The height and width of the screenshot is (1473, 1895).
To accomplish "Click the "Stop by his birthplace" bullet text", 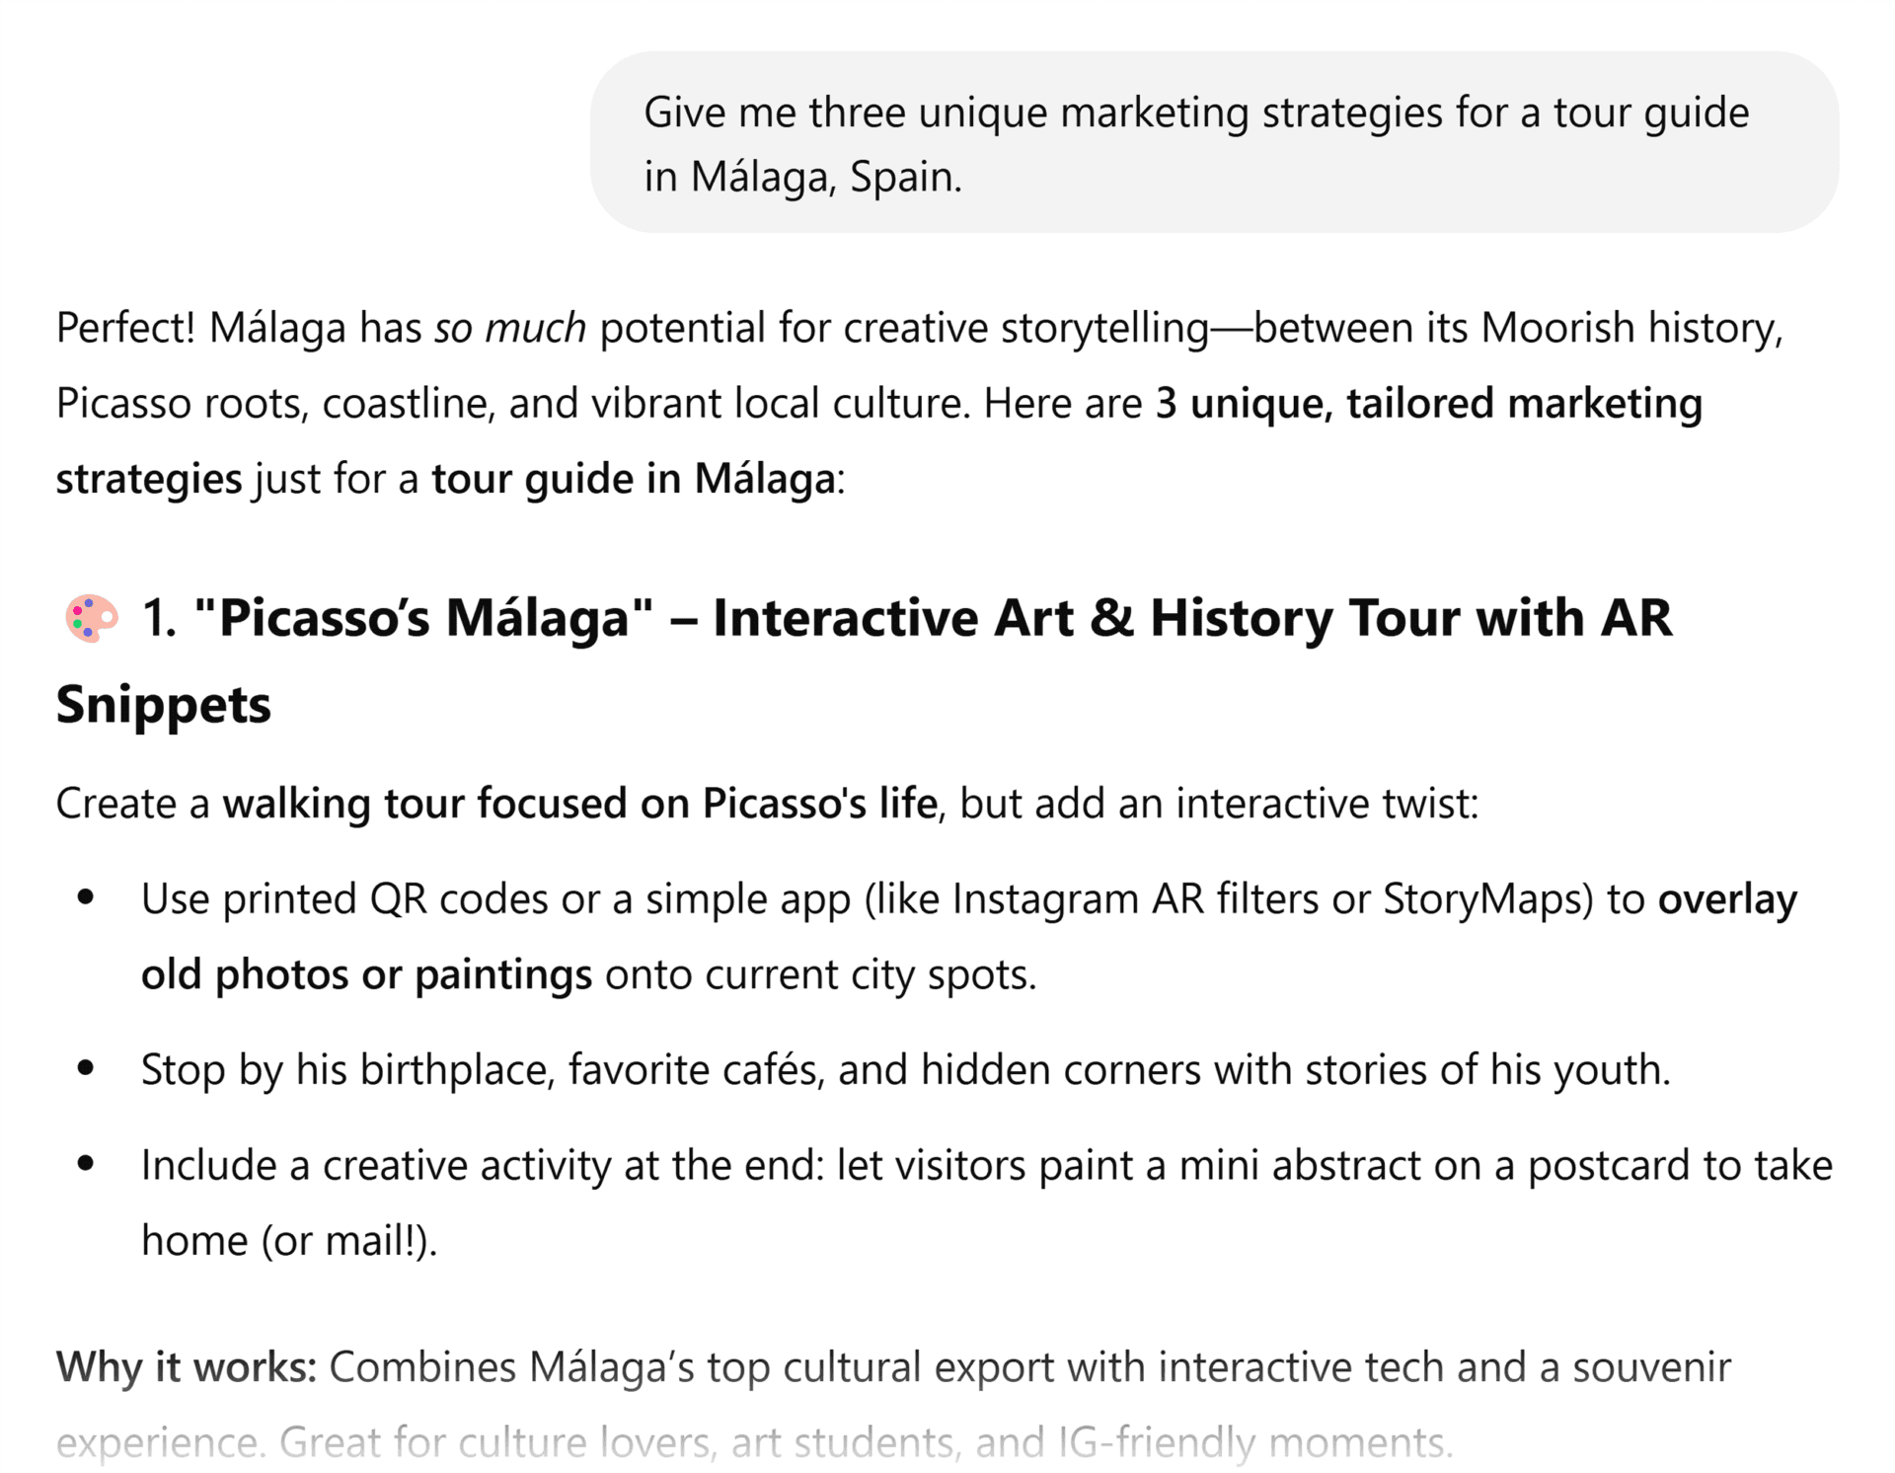I will 905,1070.
